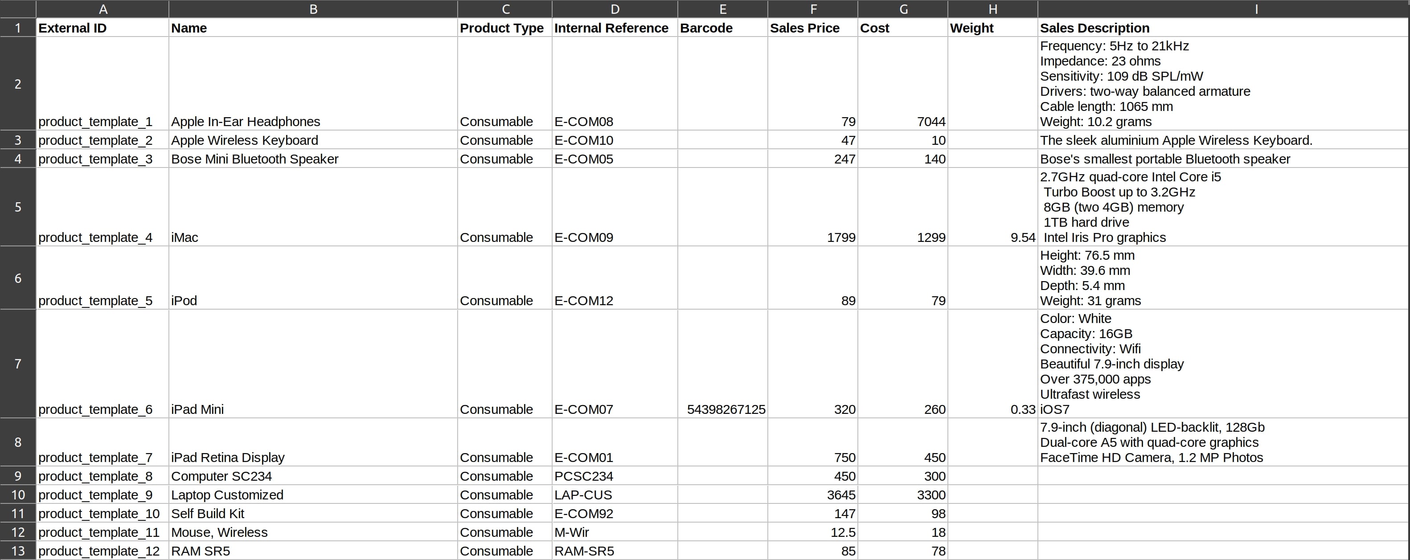Select cost cell 3300
The image size is (1410, 560).
(x=902, y=495)
